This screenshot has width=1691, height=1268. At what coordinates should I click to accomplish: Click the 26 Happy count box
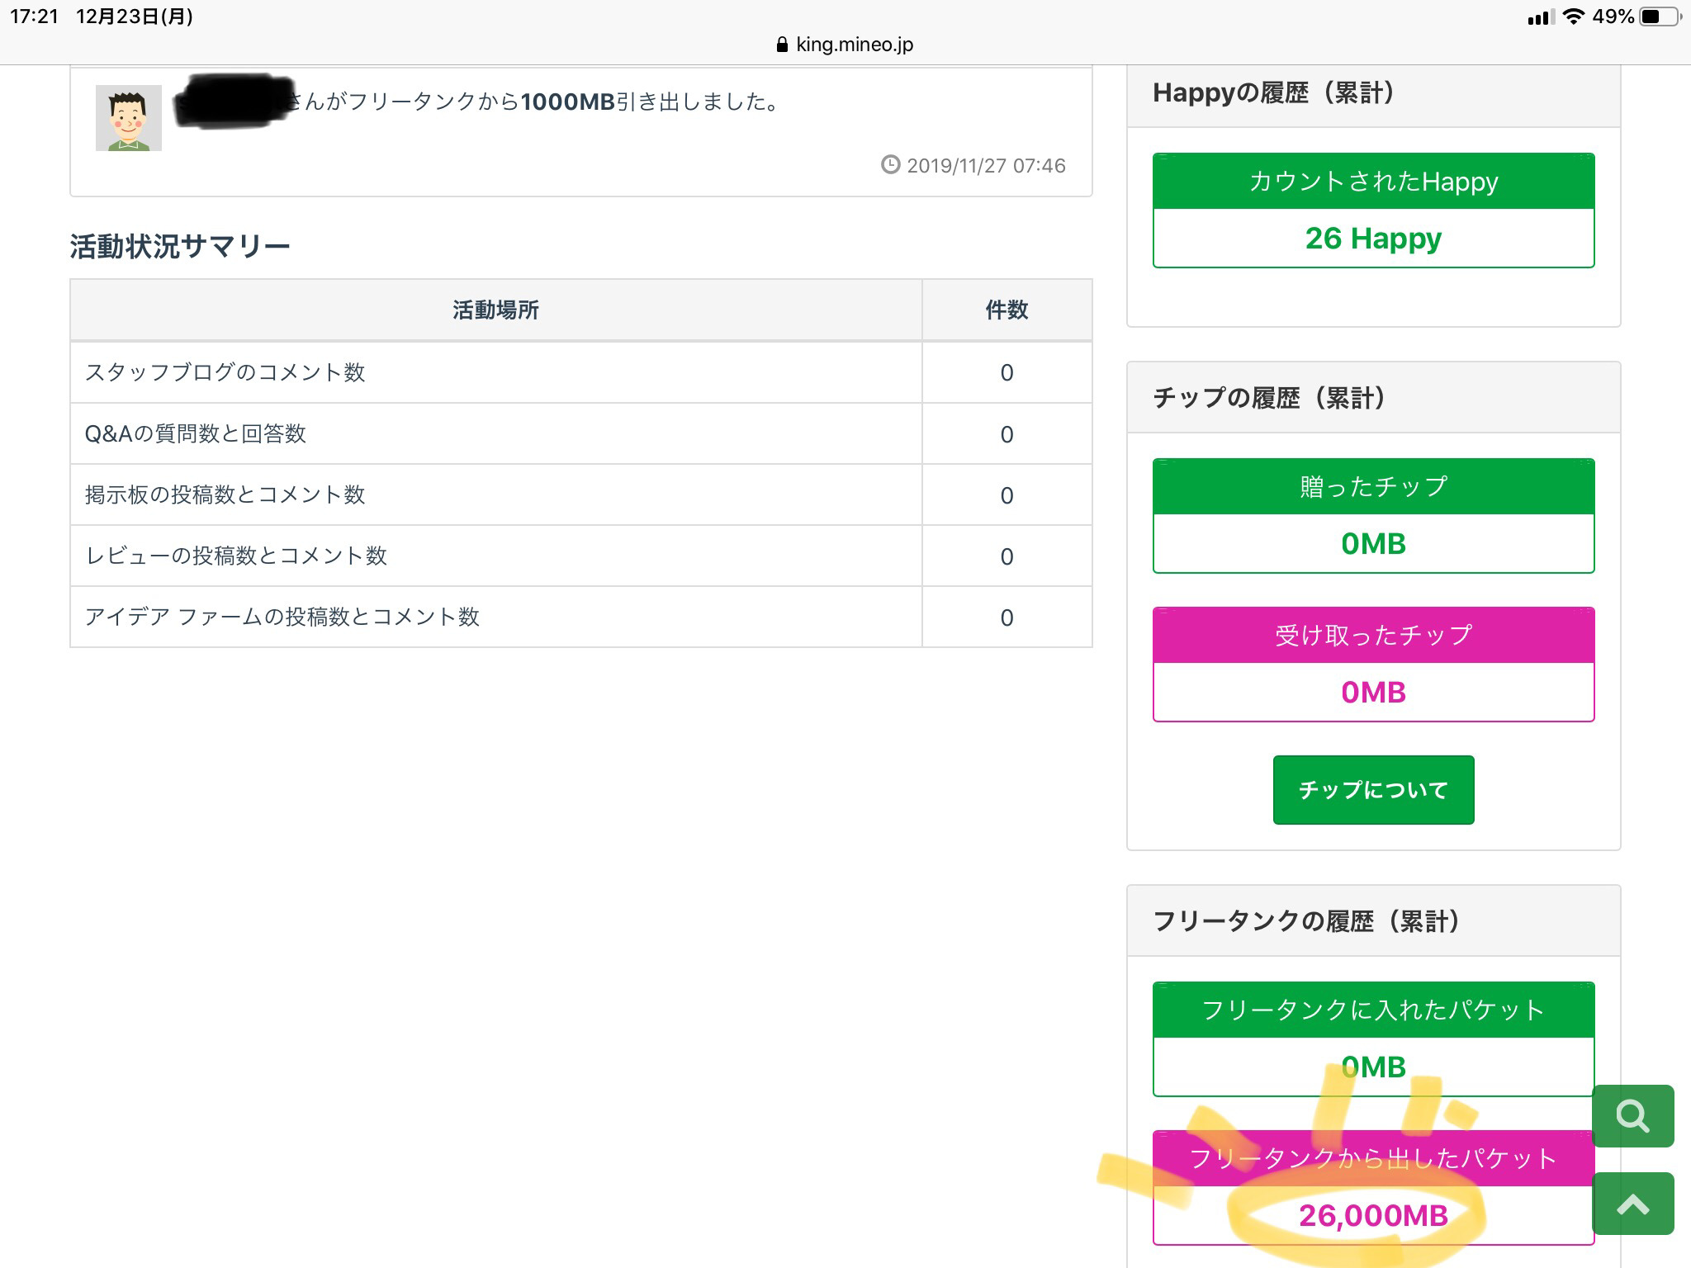click(x=1373, y=239)
